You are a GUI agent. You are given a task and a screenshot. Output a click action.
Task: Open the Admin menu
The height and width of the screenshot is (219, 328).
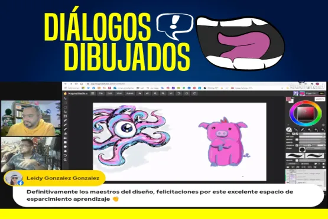pos(130,93)
